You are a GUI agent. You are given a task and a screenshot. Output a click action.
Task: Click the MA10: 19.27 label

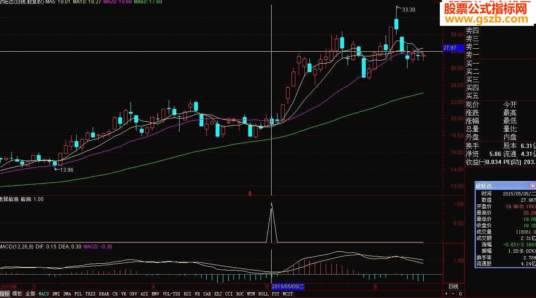click(87, 2)
